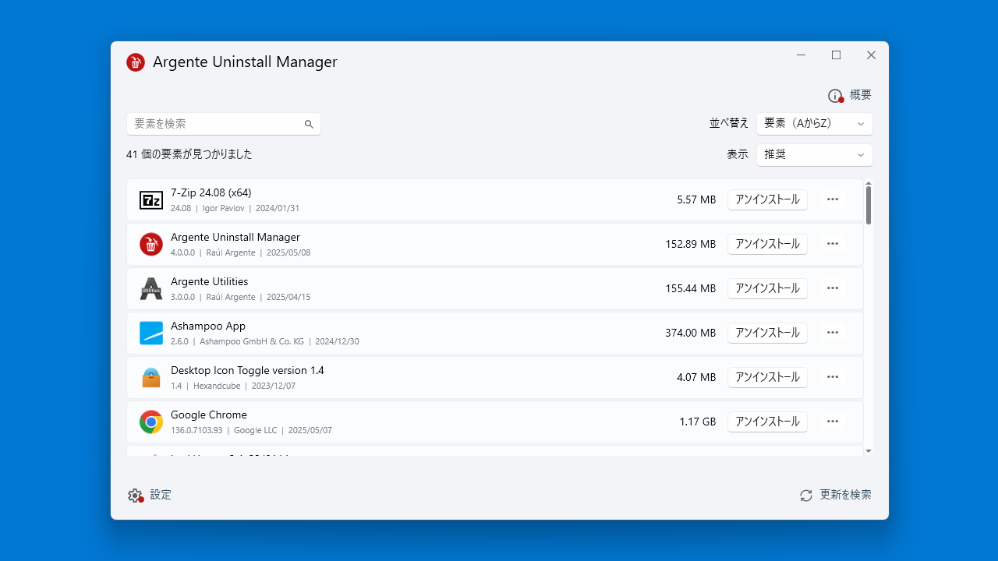Minimize the Argente Uninstall Manager window
The image size is (998, 561).
pyautogui.click(x=801, y=55)
